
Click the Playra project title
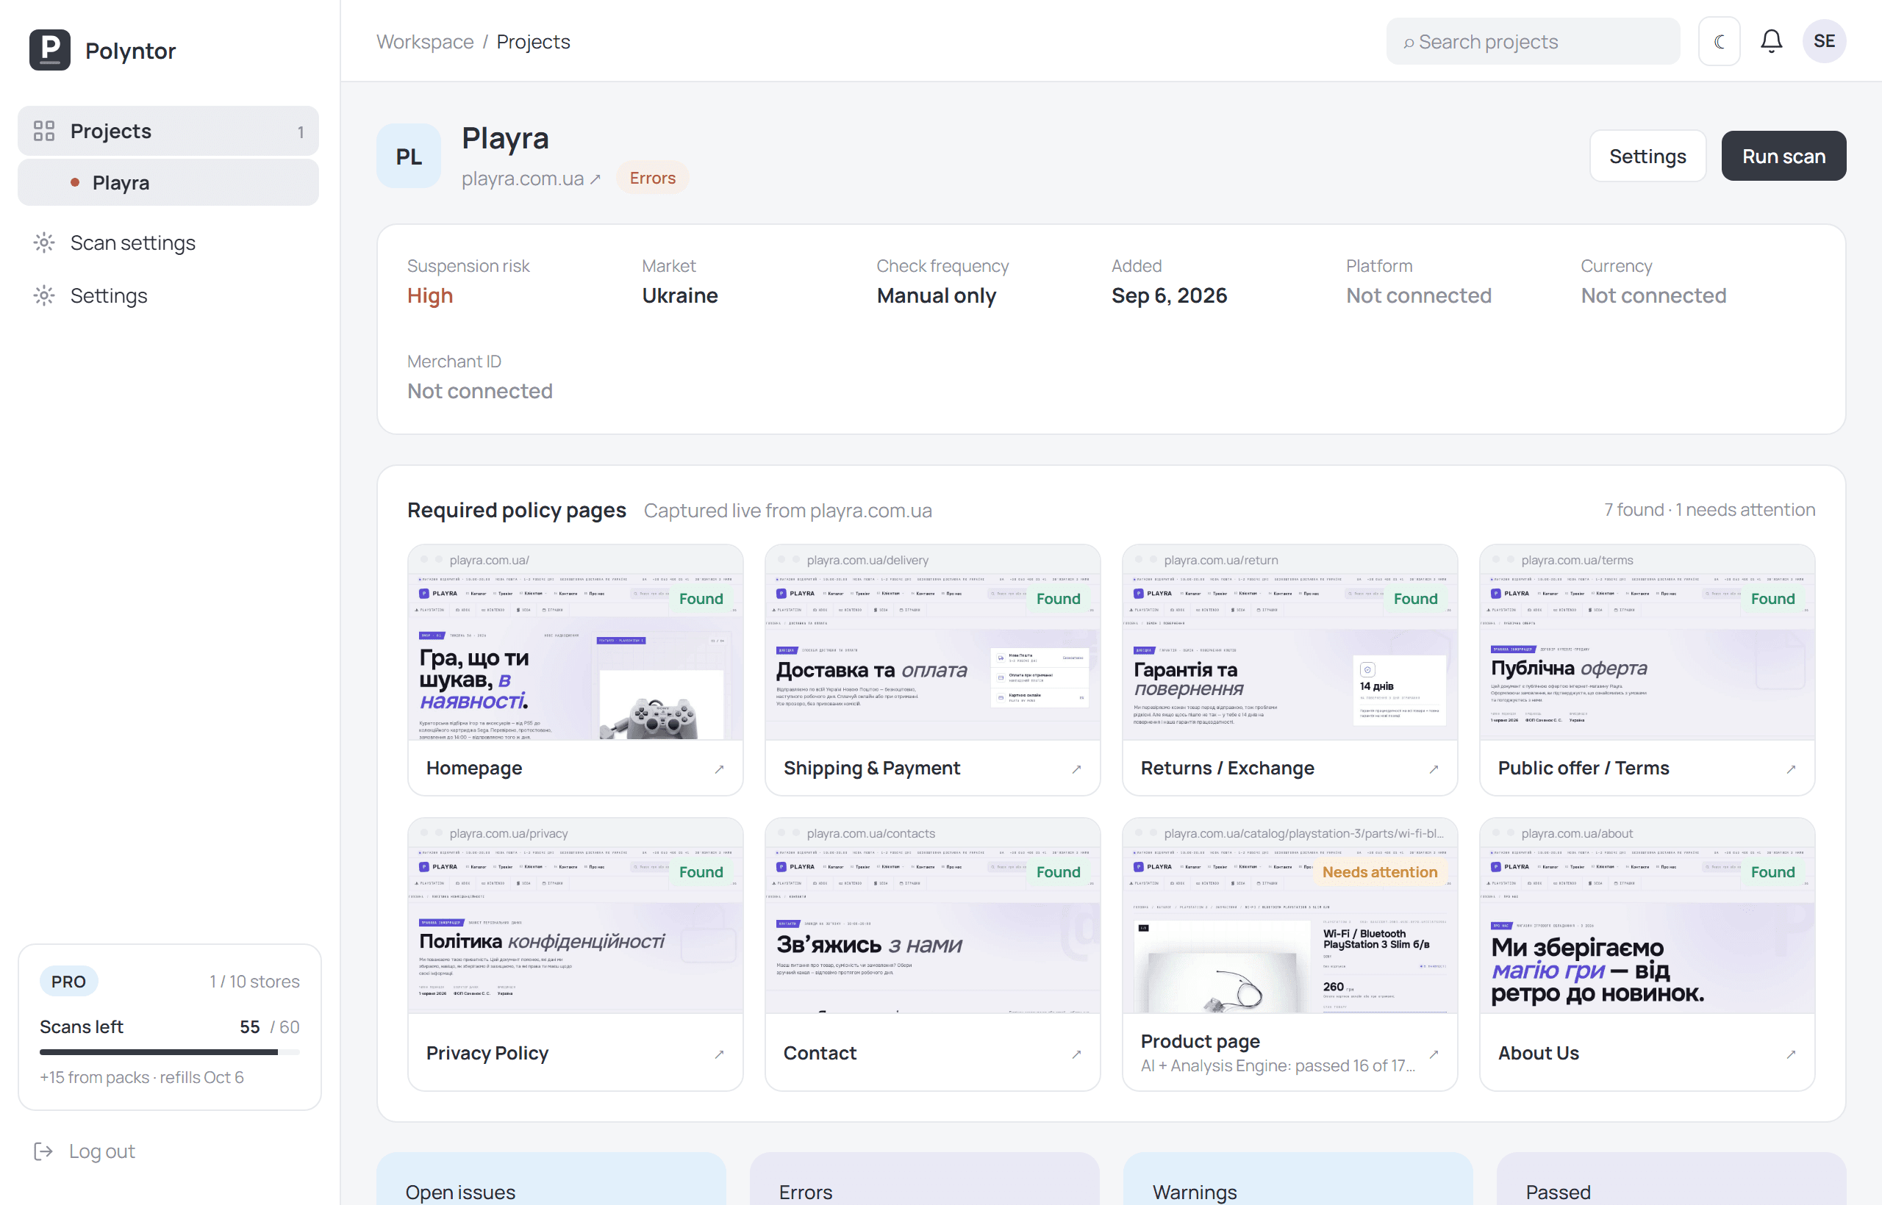505,138
